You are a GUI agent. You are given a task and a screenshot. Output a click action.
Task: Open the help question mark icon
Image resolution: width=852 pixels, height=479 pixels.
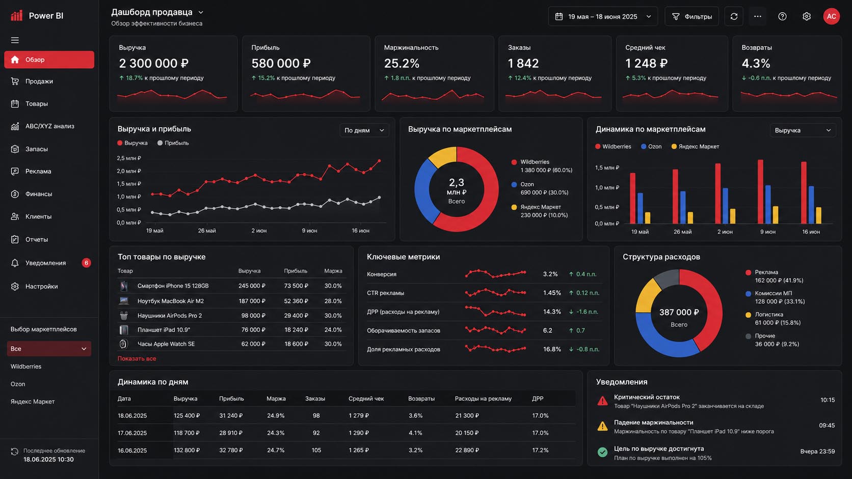coord(782,16)
